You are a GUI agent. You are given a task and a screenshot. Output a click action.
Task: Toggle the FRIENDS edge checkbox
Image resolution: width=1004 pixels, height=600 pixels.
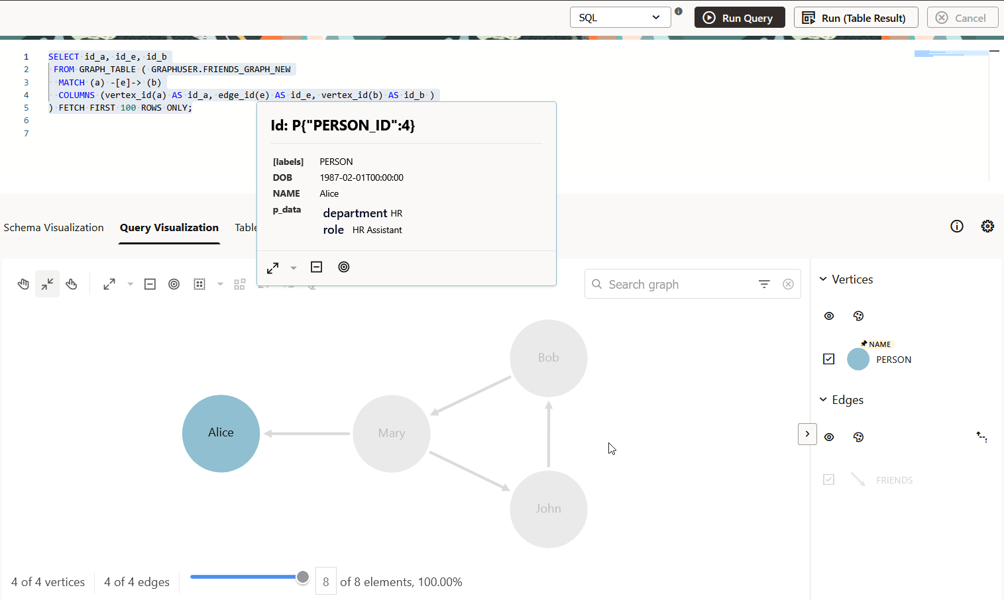click(828, 479)
